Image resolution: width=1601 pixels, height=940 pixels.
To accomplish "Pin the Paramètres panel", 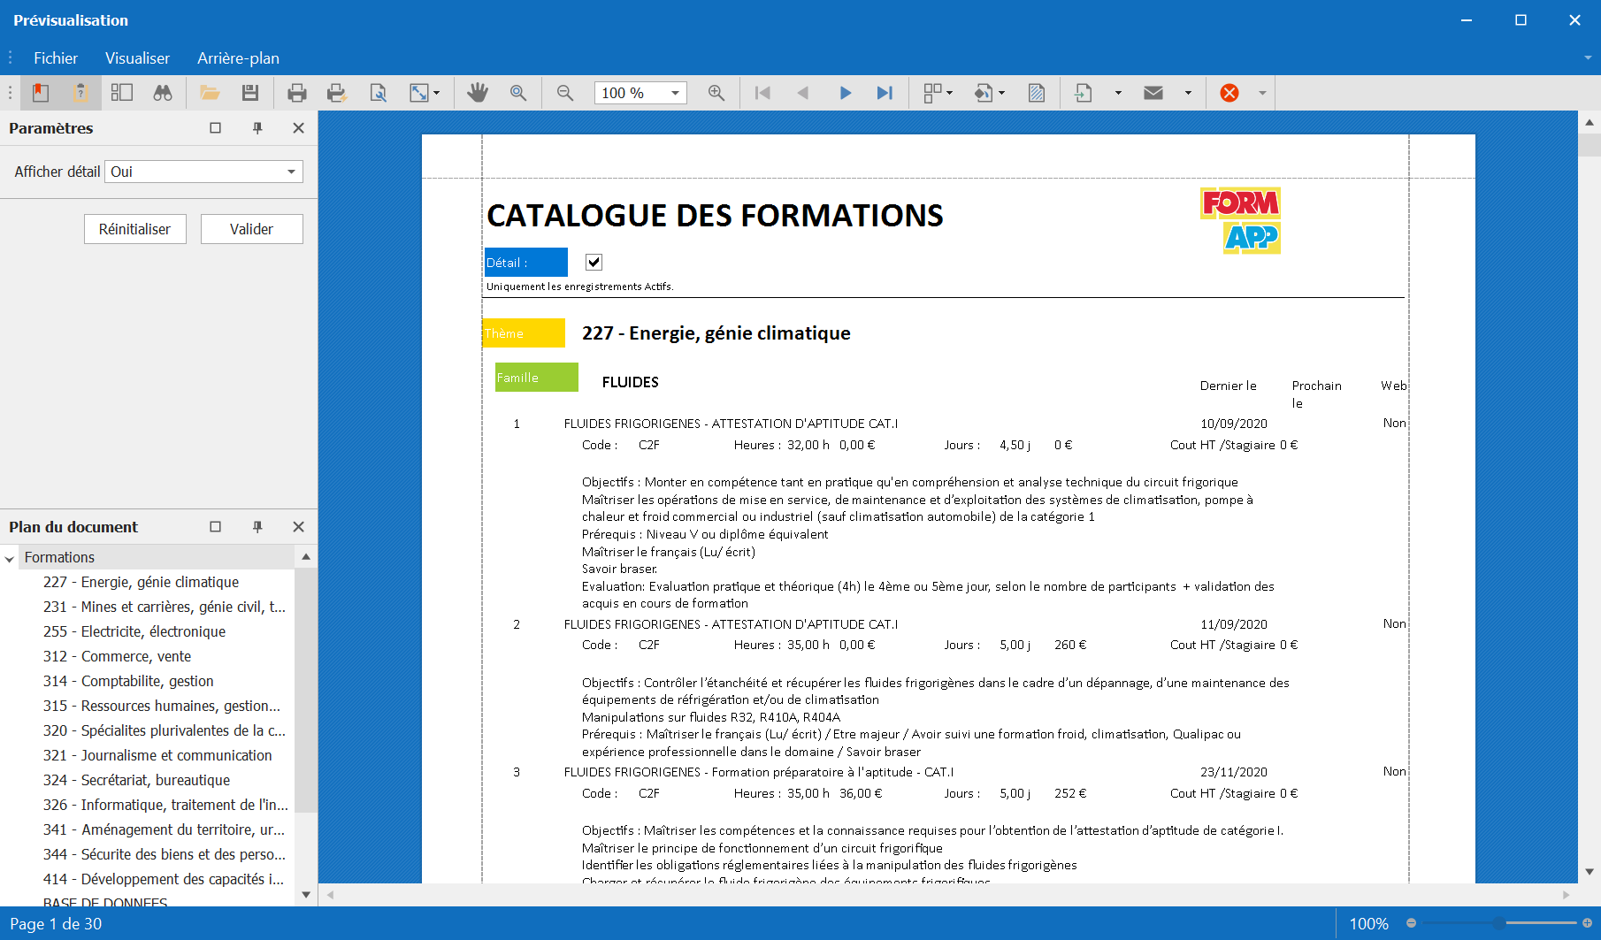I will pyautogui.click(x=257, y=128).
